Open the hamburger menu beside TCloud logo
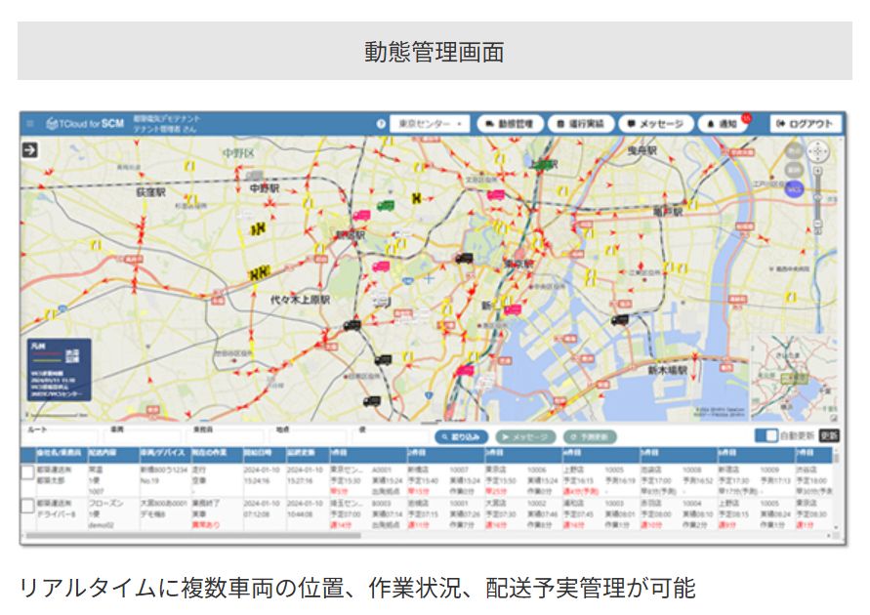Image resolution: width=870 pixels, height=615 pixels. coord(30,125)
